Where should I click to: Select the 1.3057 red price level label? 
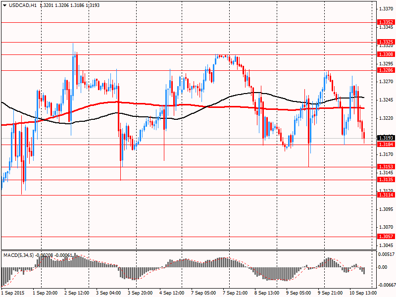(386, 237)
